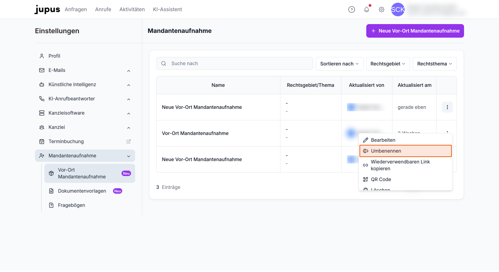Image resolution: width=499 pixels, height=272 pixels.
Task: Open the help question mark icon
Action: pyautogui.click(x=352, y=9)
